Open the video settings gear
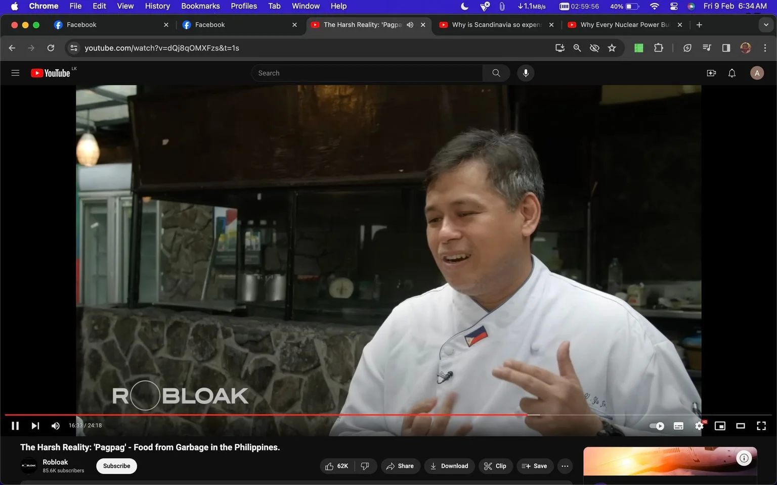Screen dimensions: 777x485 (700, 426)
